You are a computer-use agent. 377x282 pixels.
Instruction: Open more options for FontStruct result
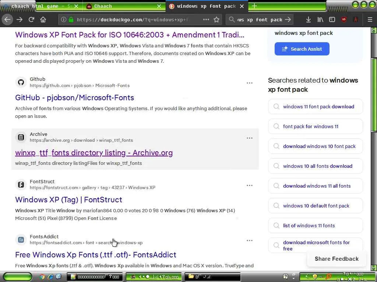tap(249, 185)
